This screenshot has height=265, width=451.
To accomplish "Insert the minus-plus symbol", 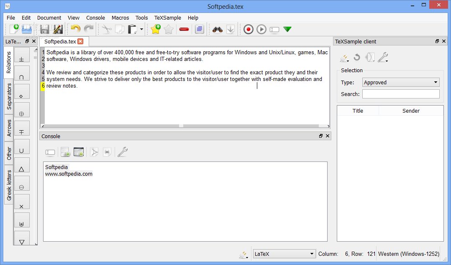I will coord(22,128).
